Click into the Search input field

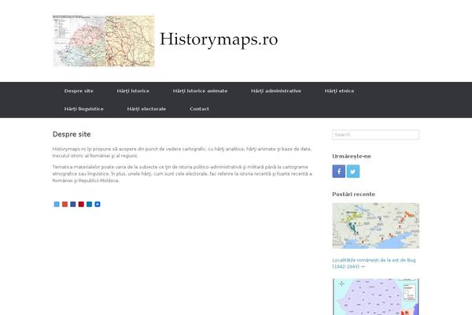click(375, 135)
